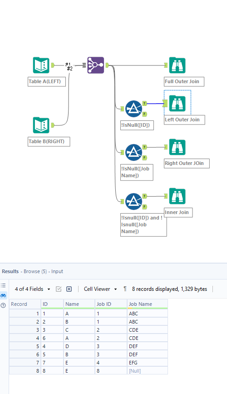
Task: Click the Job ID cell 8 in record 8
Action: [x=111, y=371]
